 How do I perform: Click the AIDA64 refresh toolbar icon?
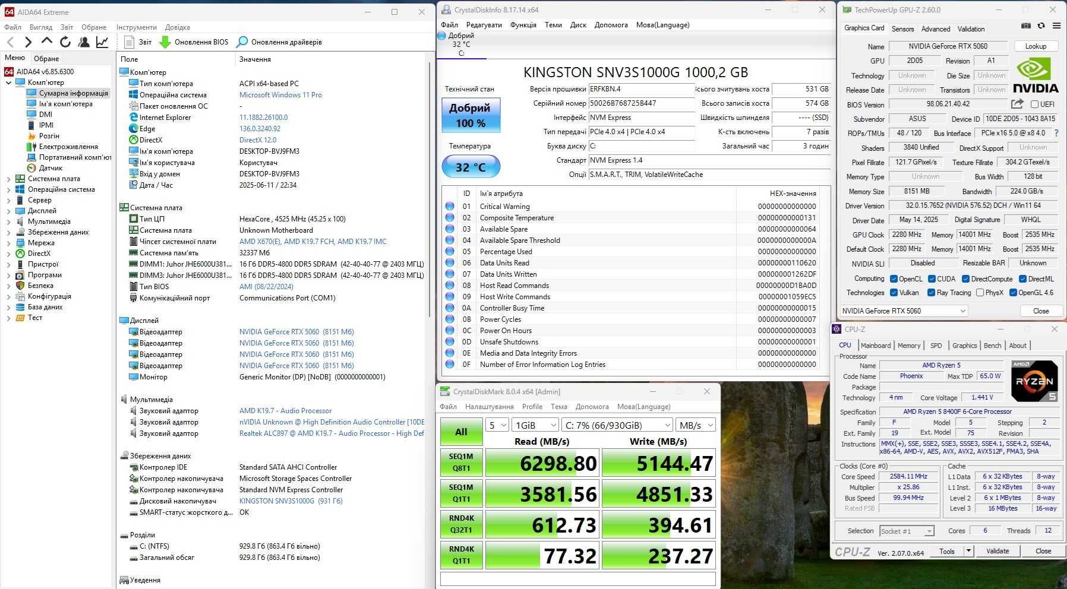tap(65, 42)
